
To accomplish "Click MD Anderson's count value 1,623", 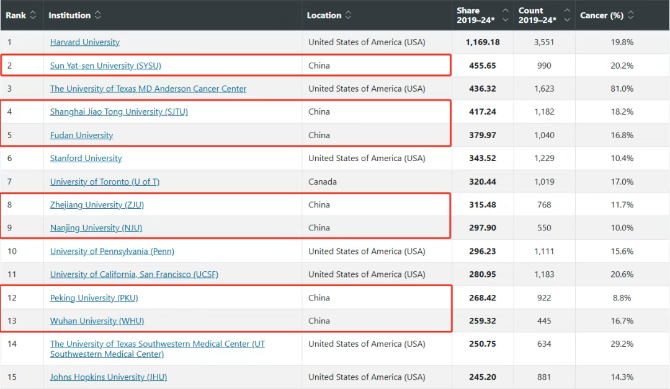I will point(544,89).
